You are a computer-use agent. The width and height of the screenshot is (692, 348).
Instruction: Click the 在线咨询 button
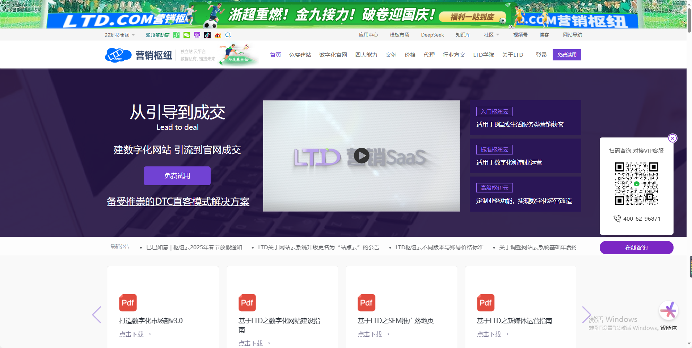636,247
